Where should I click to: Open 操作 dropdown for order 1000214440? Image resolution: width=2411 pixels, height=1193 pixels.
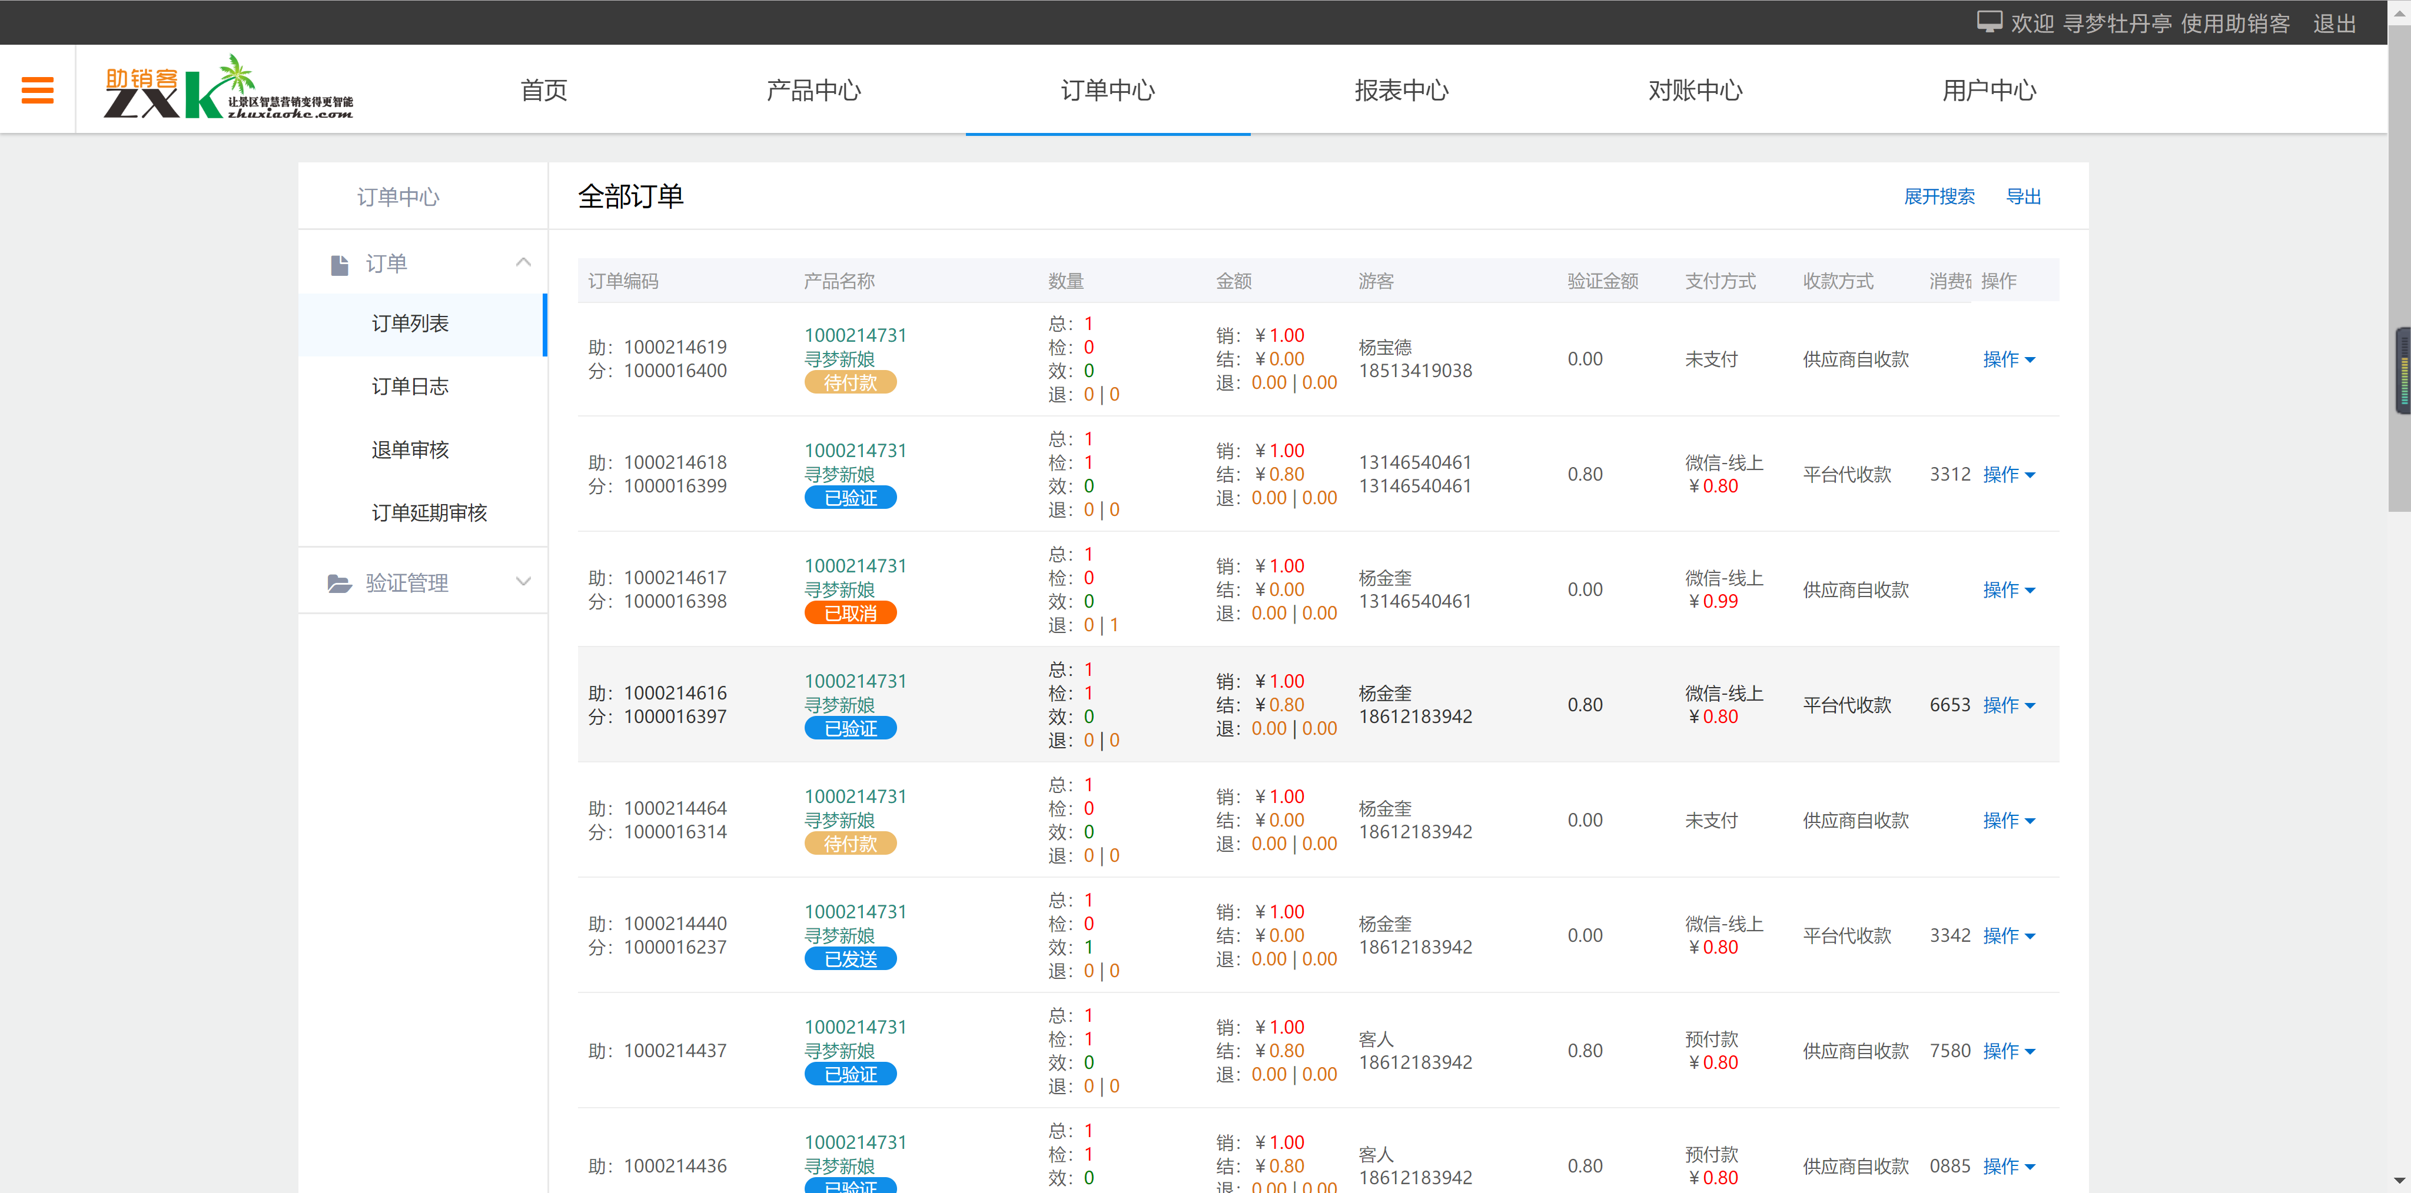tap(2008, 936)
